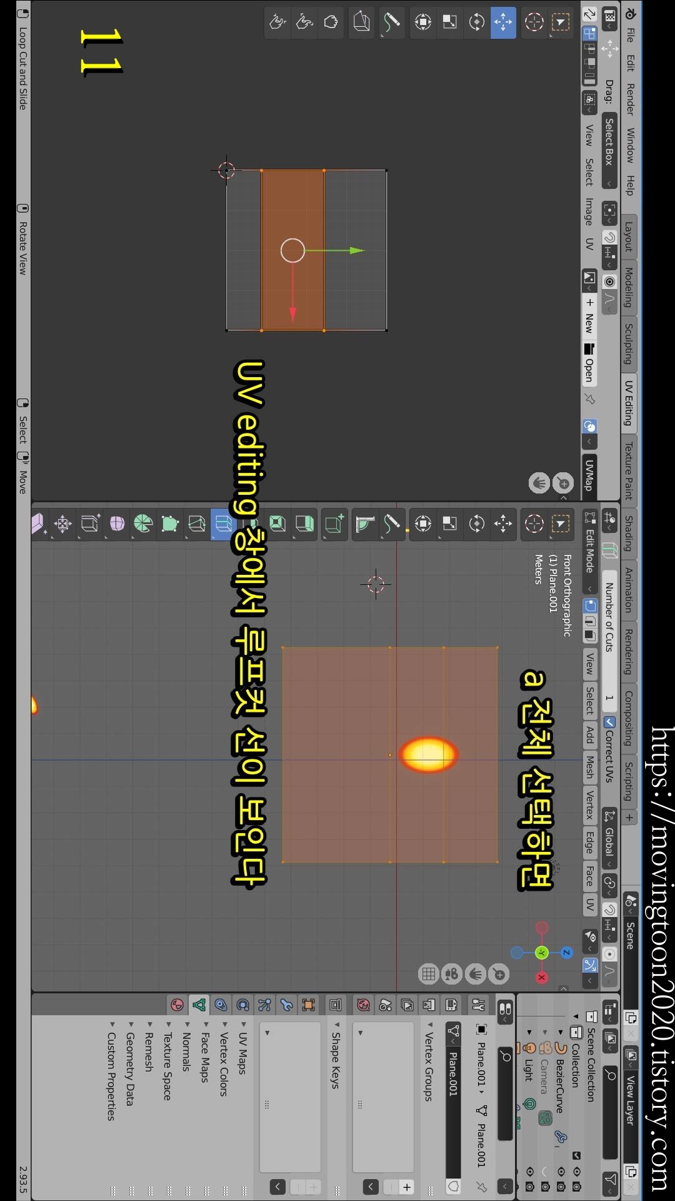Open the Select Box drag dropdown
This screenshot has height=1201, width=675.
(609, 151)
